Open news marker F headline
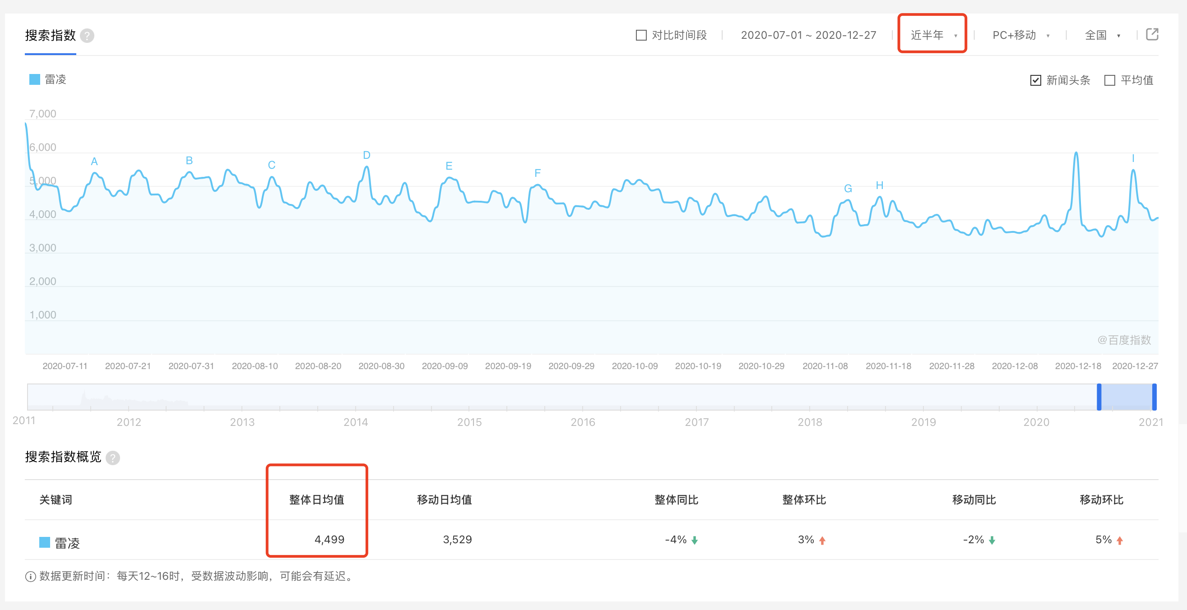Screen dimensions: 1187x610 [537, 173]
